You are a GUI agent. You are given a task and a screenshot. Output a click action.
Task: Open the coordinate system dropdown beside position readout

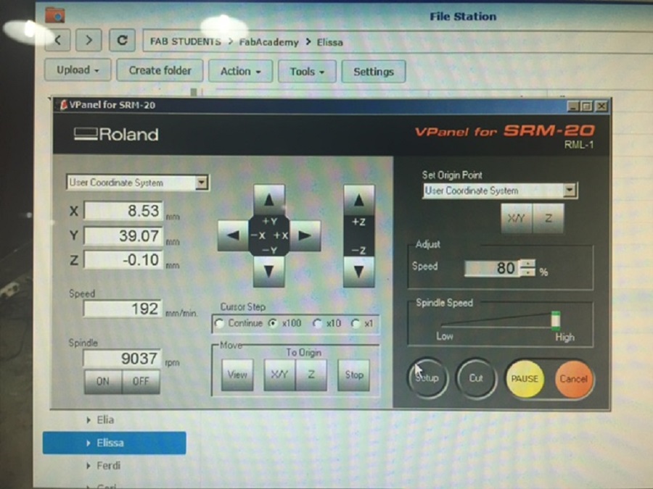[202, 182]
